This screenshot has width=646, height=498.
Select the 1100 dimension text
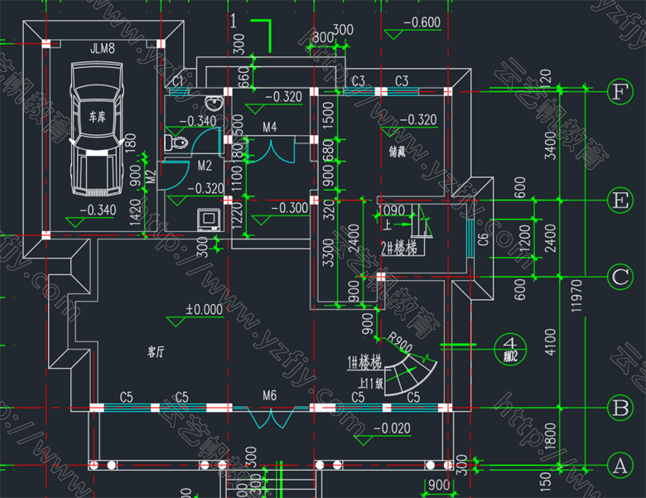pos(237,178)
